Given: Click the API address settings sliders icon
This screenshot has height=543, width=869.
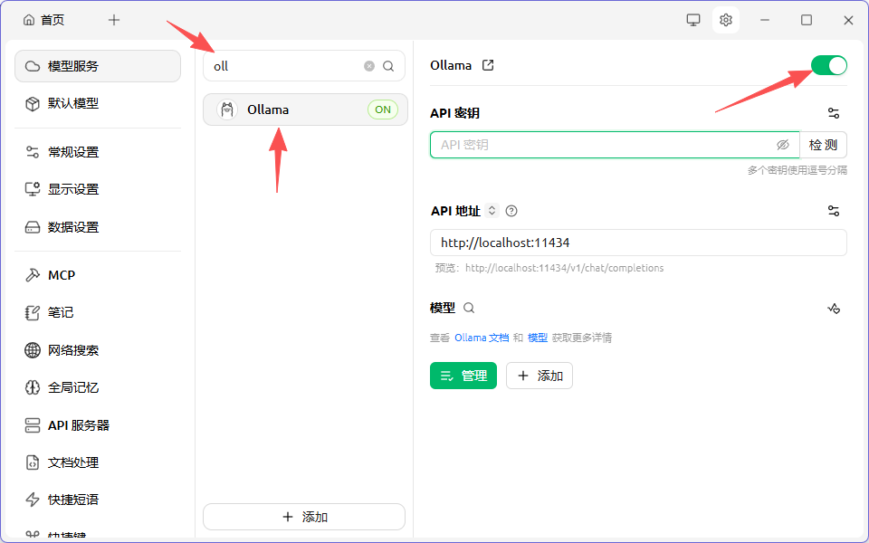Looking at the screenshot, I should [x=834, y=211].
